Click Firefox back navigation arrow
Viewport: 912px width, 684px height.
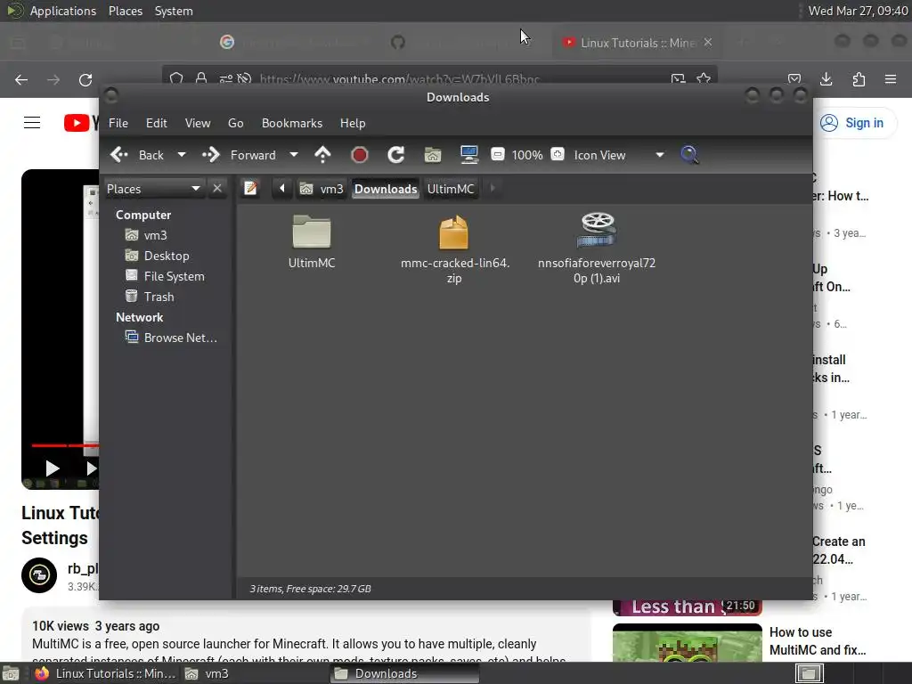[21, 79]
